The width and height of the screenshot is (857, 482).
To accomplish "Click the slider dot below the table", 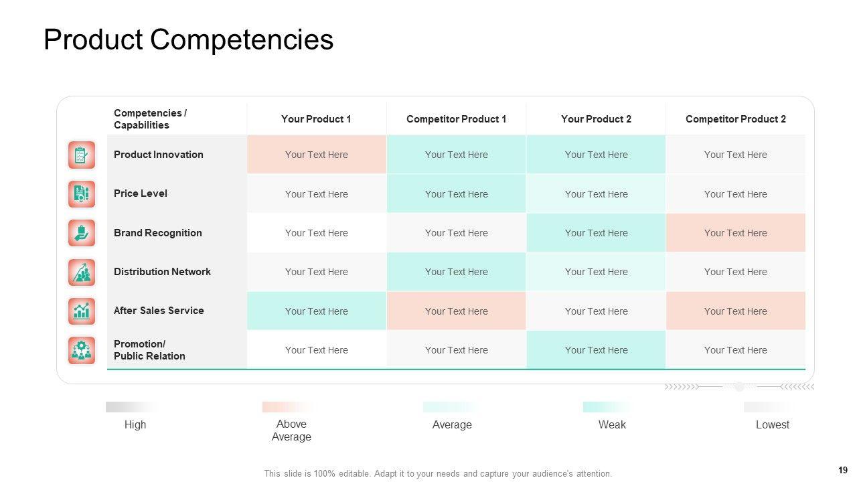I will point(739,386).
